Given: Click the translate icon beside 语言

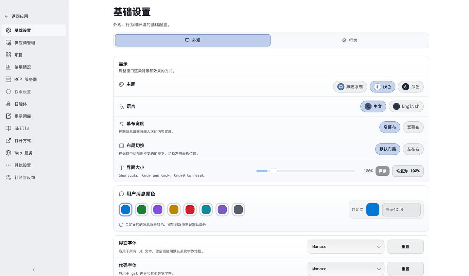Looking at the screenshot, I should (121, 106).
